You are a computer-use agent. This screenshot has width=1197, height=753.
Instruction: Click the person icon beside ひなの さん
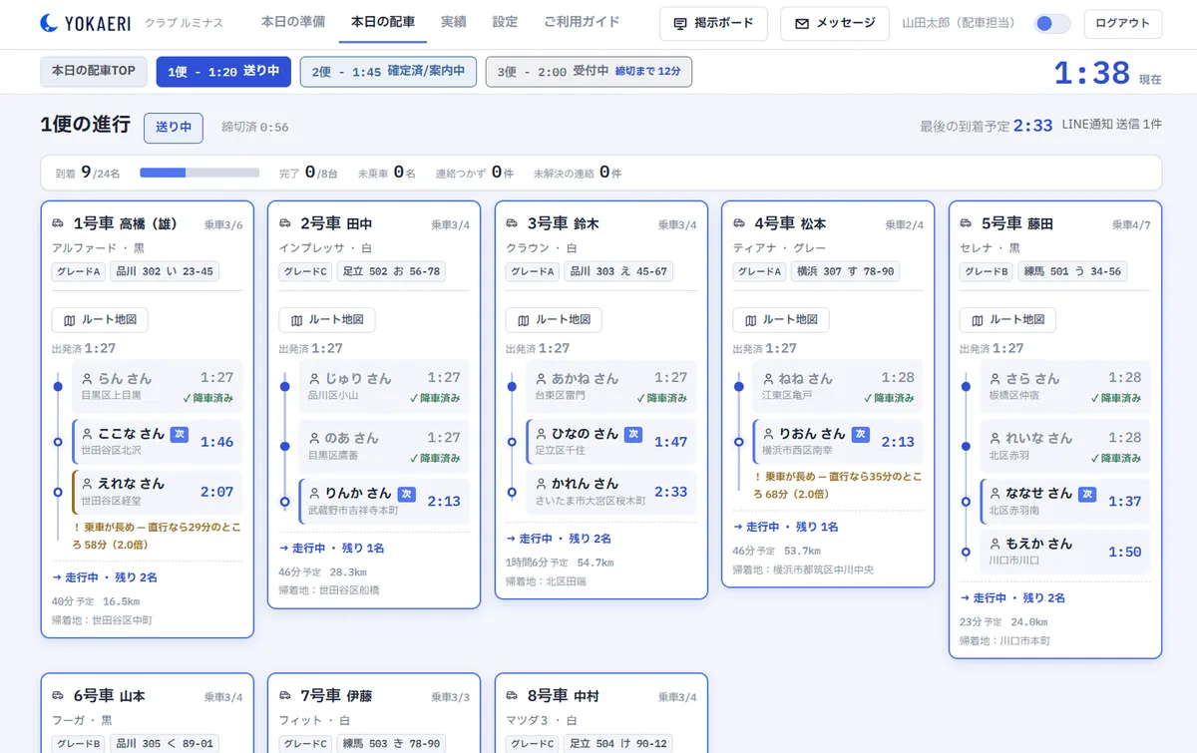click(542, 434)
